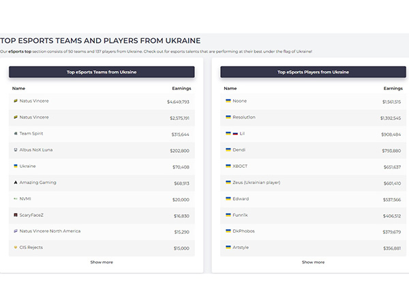Show more players from Ukraine
The width and height of the screenshot is (409, 307).
314,262
